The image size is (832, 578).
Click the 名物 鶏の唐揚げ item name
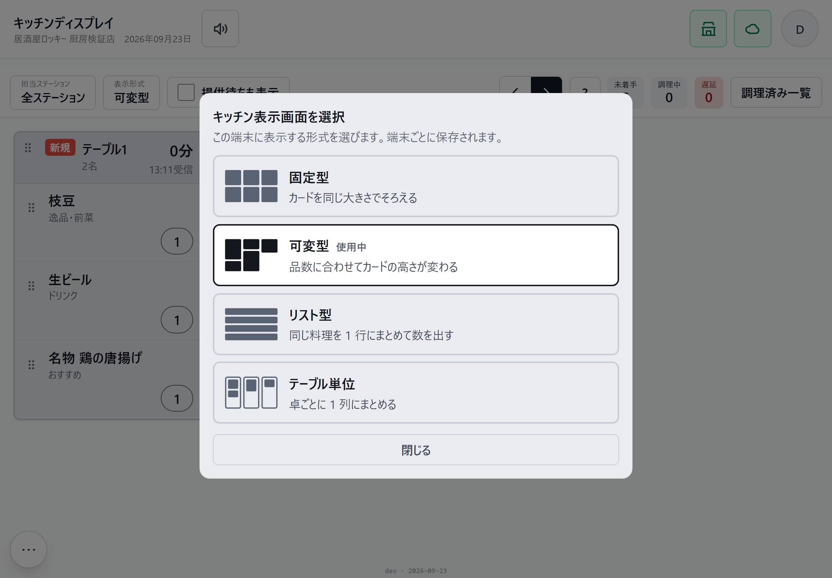[95, 358]
